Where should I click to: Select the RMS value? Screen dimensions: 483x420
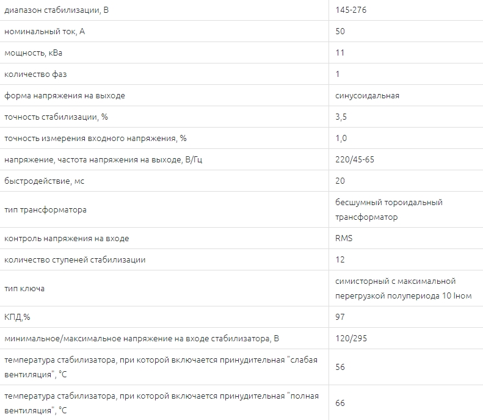[x=344, y=238]
